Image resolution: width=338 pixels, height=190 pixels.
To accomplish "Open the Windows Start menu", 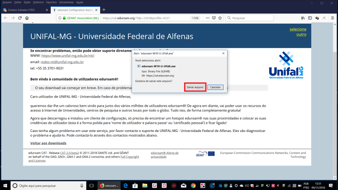I will point(5,185).
